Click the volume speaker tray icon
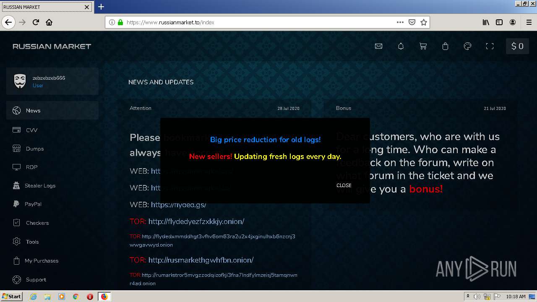This screenshot has width=537, height=302. (477, 297)
